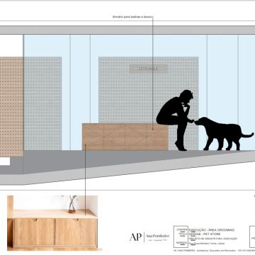Click the 'DOGGIE - PET STORE' title text
Screen dimensions: 255x255
tap(205, 234)
